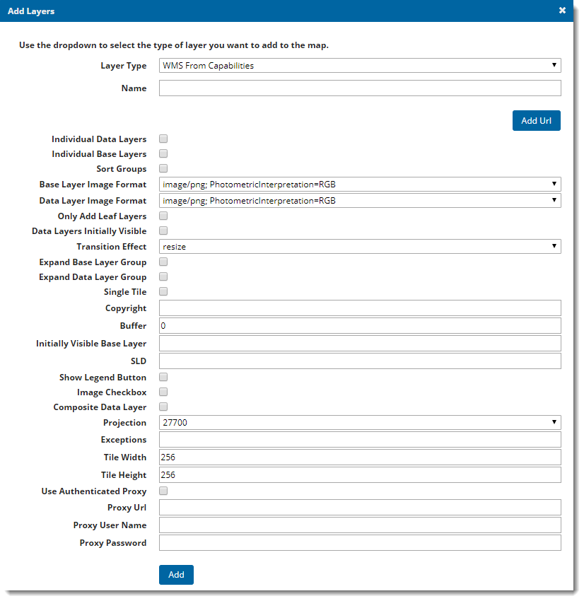
Task: Select the Tile Width value field
Action: click(x=359, y=457)
